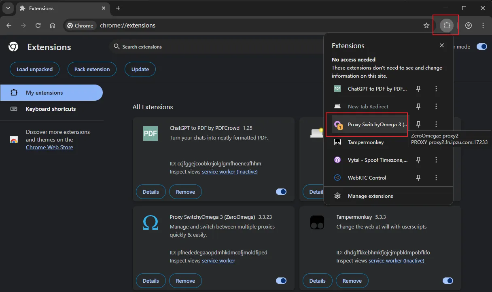Disable the Proxy SwitchyOmega 3 toggle
The image size is (492, 292).
281,281
